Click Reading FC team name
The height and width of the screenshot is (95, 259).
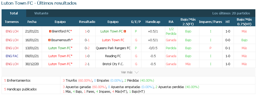tap(113, 56)
